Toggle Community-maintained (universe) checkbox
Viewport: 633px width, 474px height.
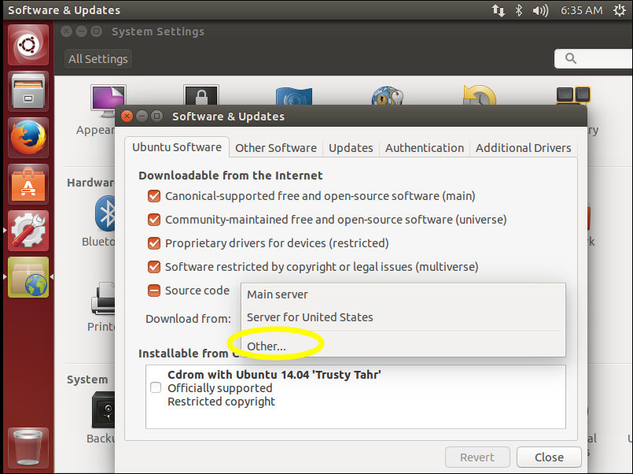coord(154,220)
